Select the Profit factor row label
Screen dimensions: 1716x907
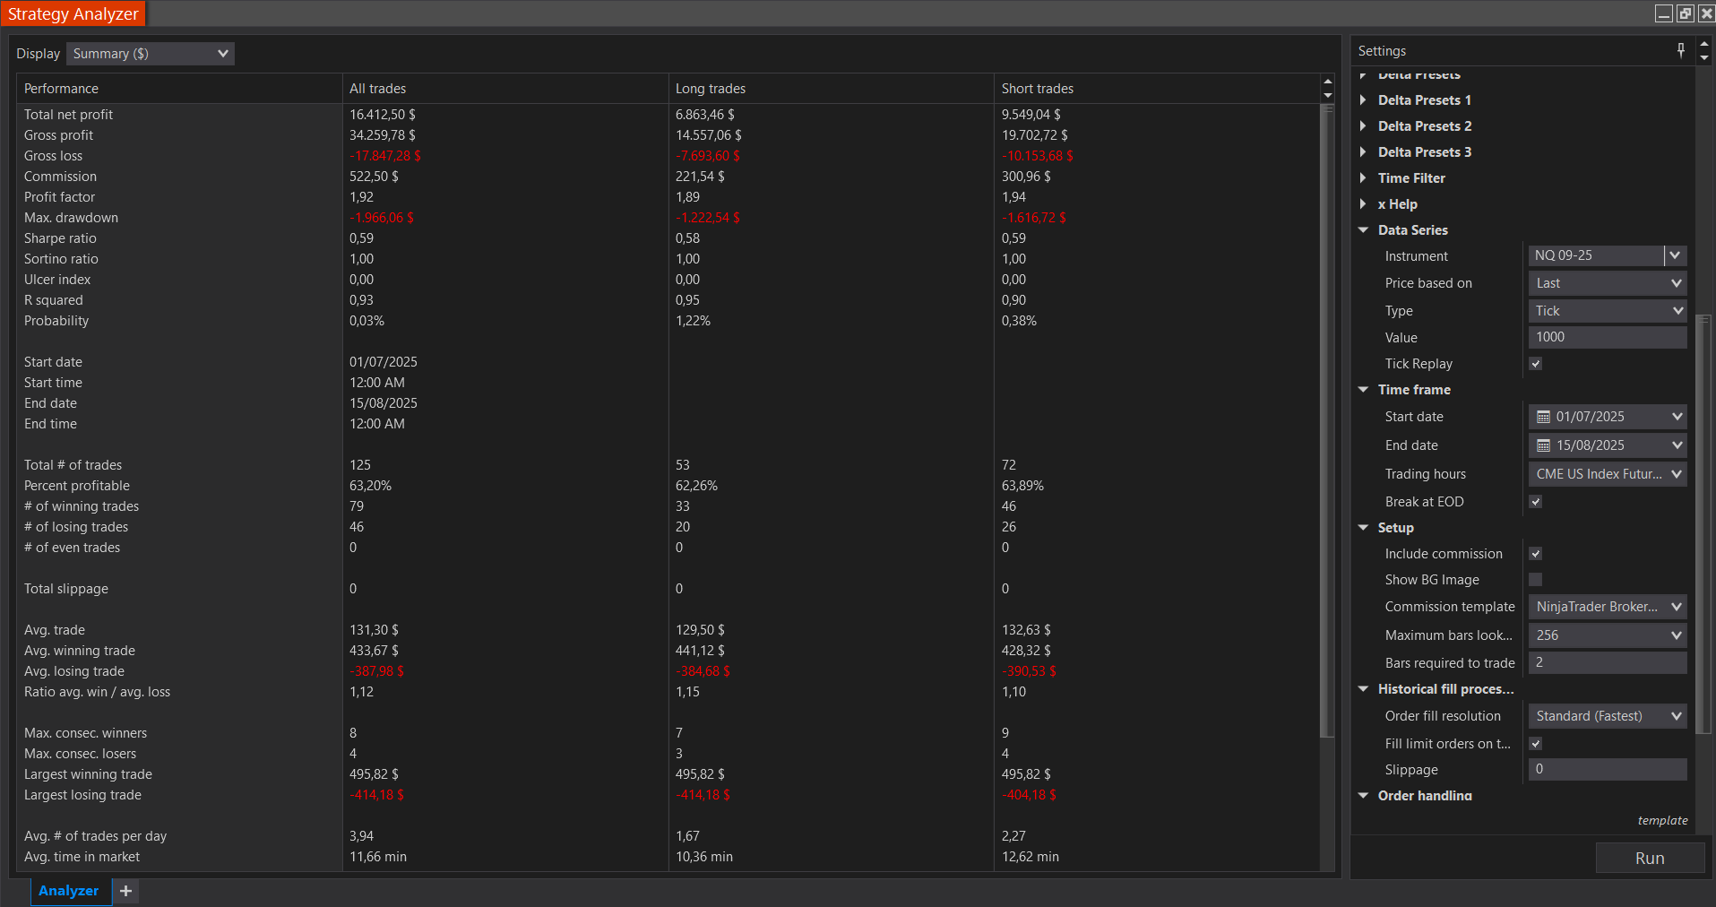coord(59,197)
